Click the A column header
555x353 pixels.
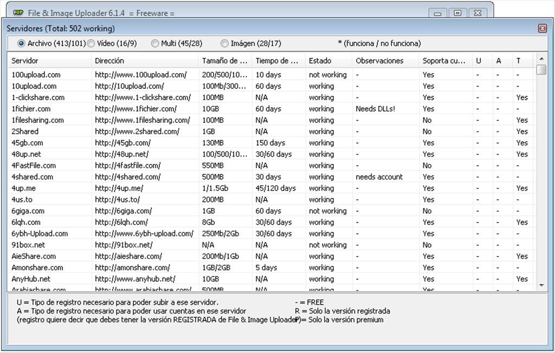(x=502, y=61)
